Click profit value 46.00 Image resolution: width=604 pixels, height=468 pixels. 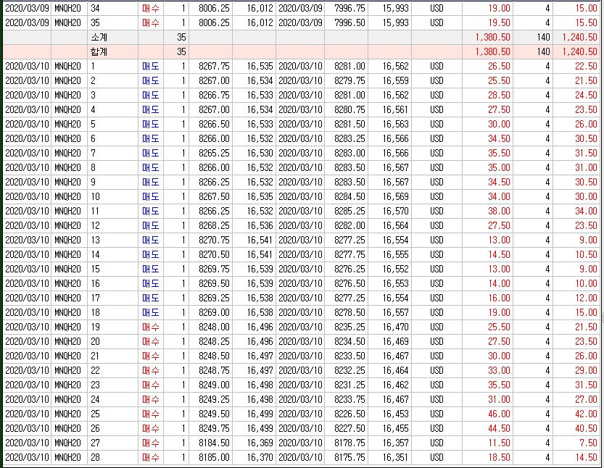point(499,414)
